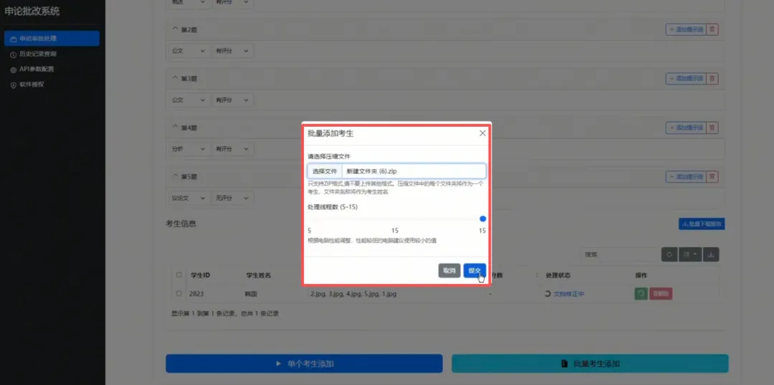
Task: Open the table columns dropdown button
Action: (690, 255)
